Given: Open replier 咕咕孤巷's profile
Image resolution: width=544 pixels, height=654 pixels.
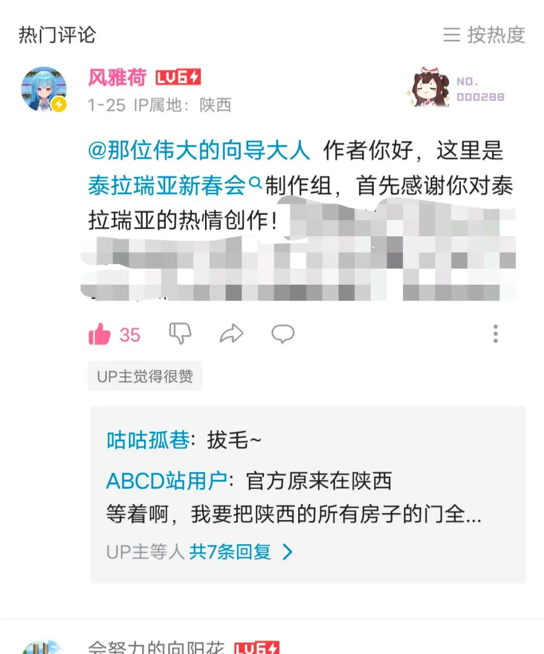Looking at the screenshot, I should pos(148,440).
